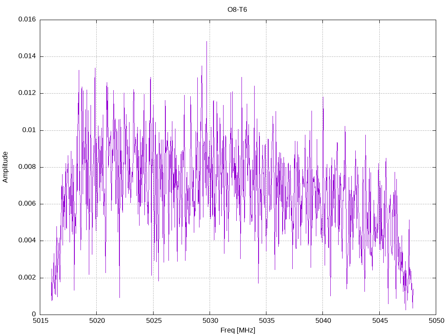Click the 0.002 y-axis tick label

[x=27, y=278]
